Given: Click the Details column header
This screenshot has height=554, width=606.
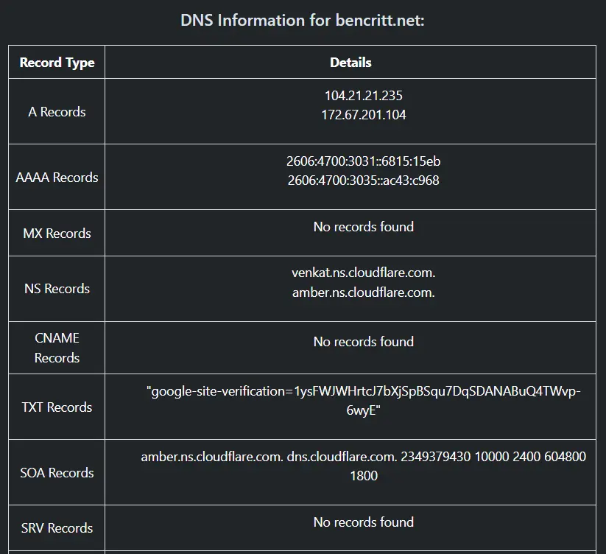Looking at the screenshot, I should click(350, 63).
